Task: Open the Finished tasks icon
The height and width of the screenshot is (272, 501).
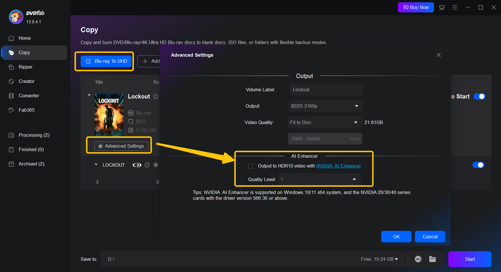Action: 11,150
